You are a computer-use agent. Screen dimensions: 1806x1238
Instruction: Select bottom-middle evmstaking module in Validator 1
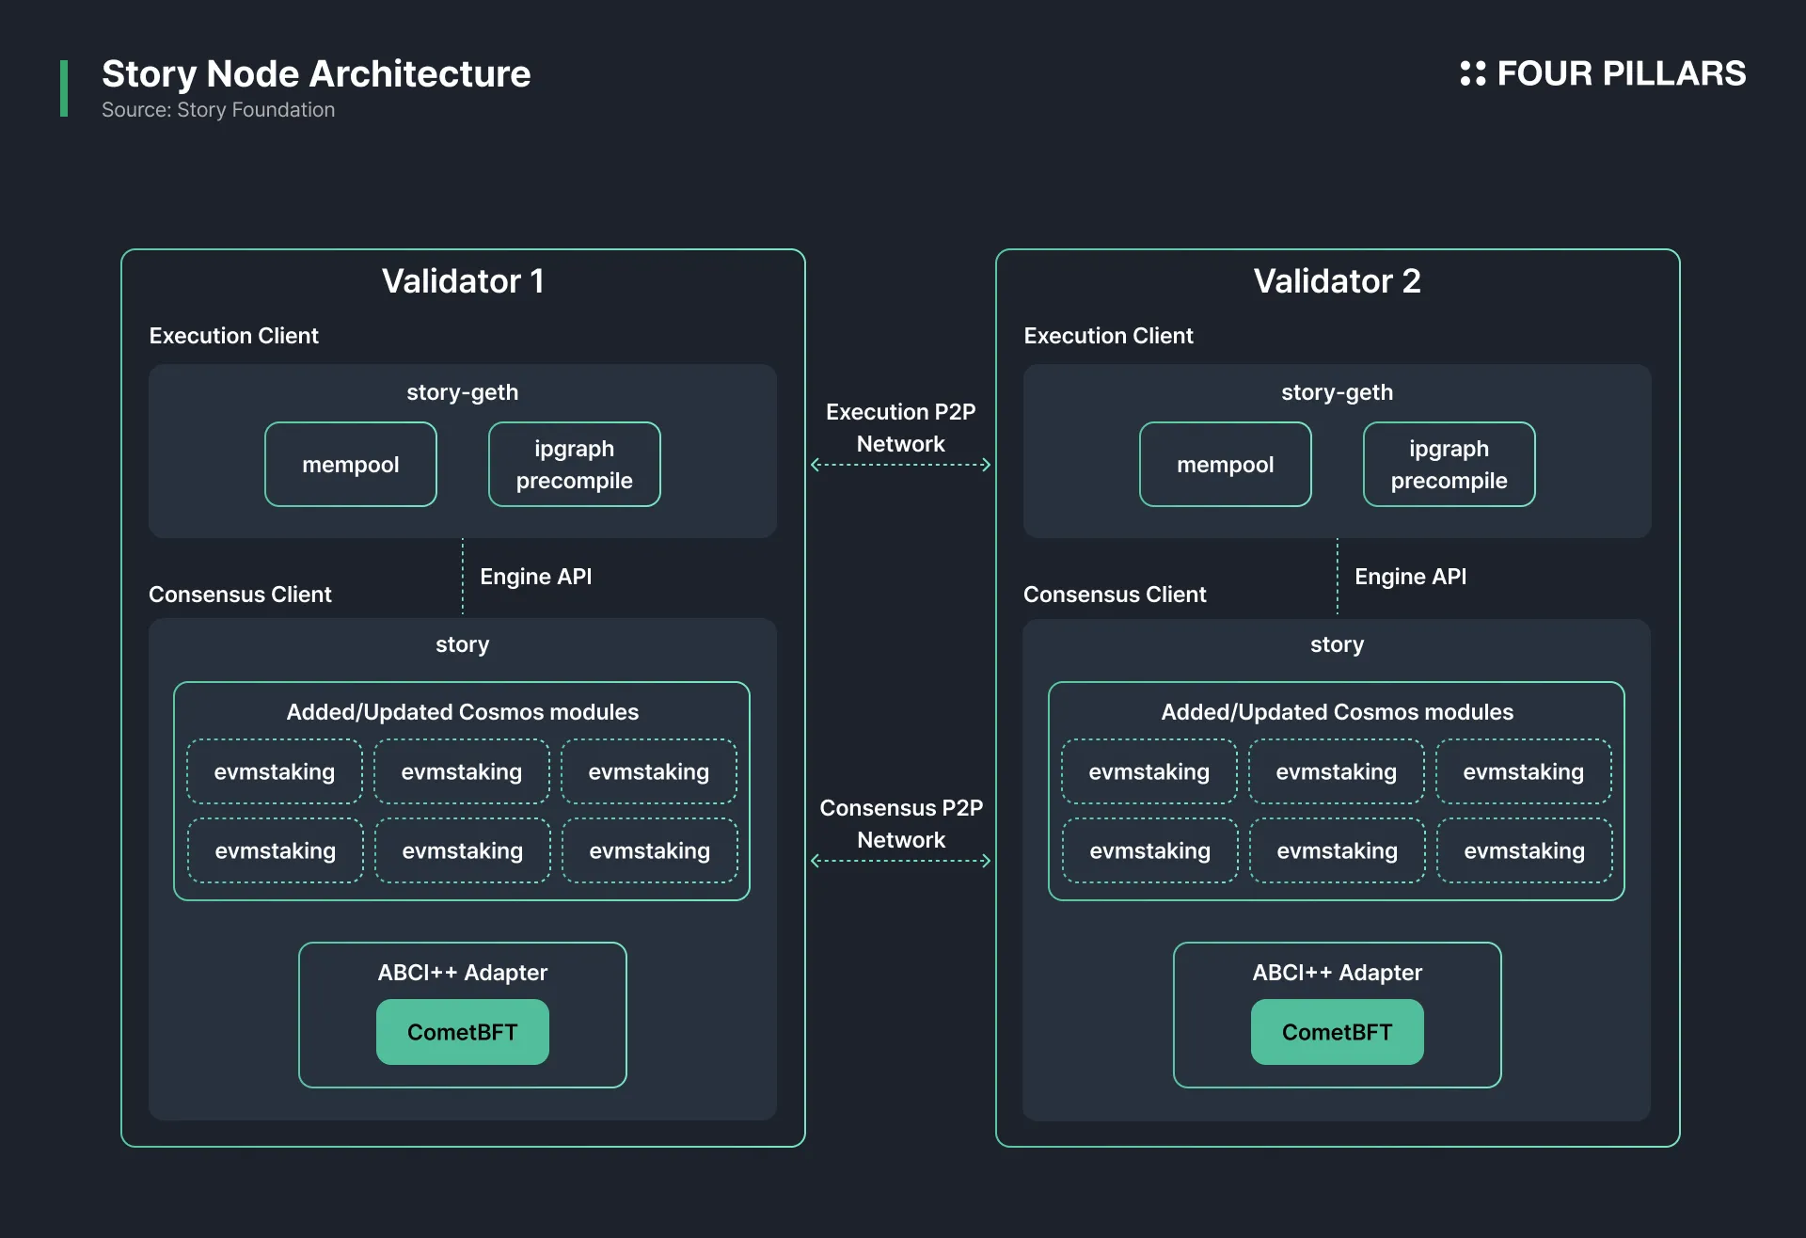coord(463,850)
